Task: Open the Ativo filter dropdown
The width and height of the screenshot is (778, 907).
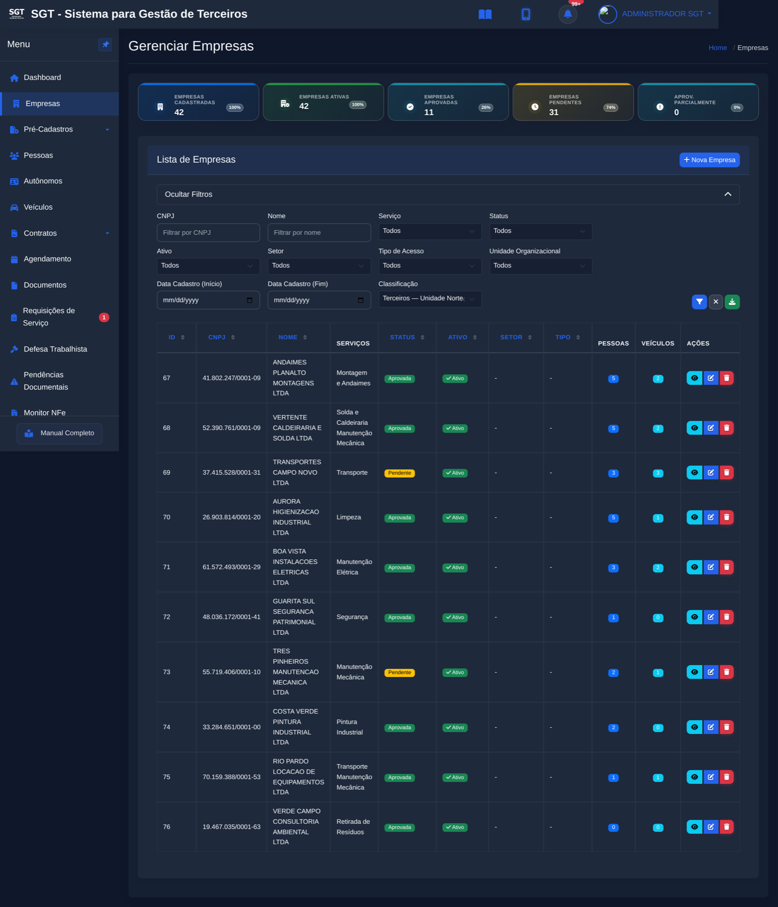Action: 208,266
